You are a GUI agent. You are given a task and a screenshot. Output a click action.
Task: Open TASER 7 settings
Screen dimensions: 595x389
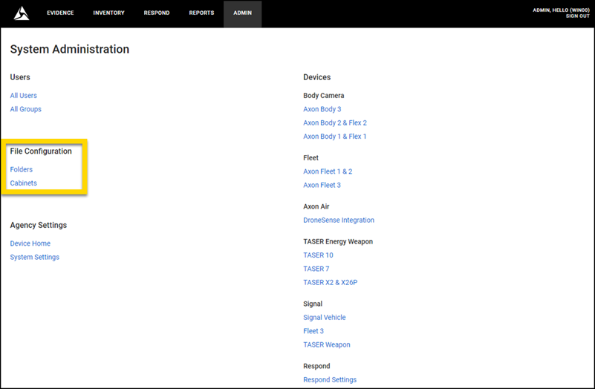(x=316, y=269)
